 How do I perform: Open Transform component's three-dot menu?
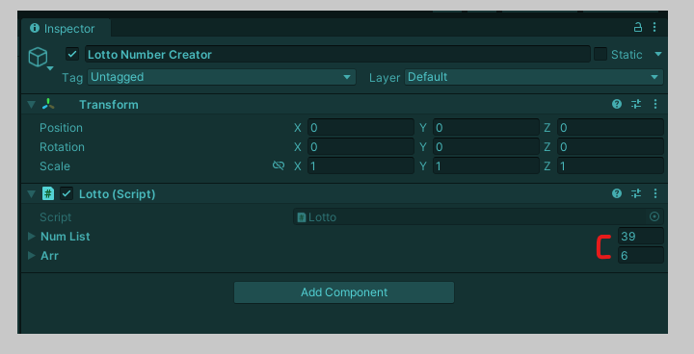[655, 104]
